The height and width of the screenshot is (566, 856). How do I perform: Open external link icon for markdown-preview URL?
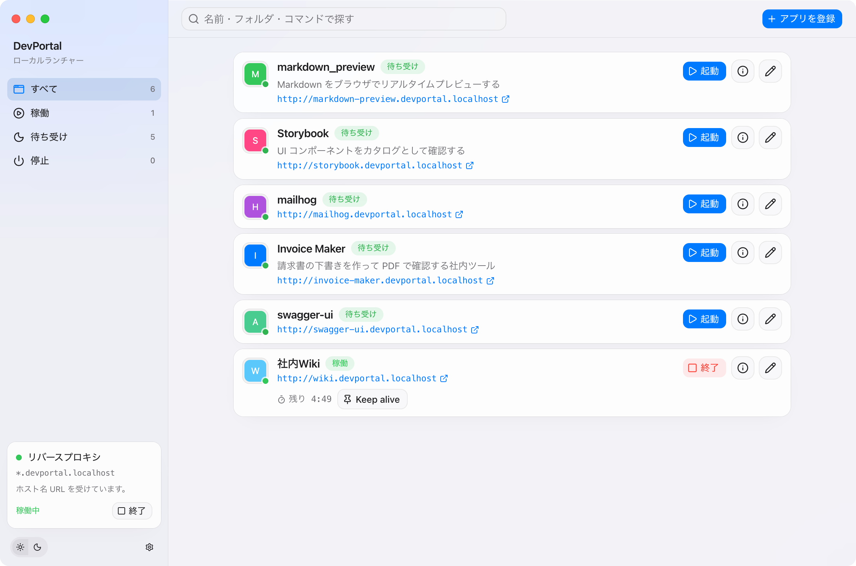tap(506, 99)
